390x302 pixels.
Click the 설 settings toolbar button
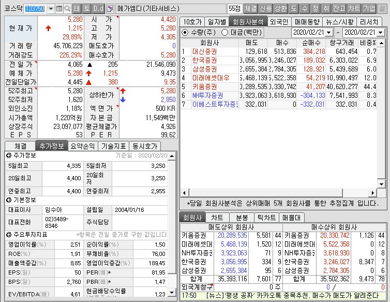pos(382,9)
